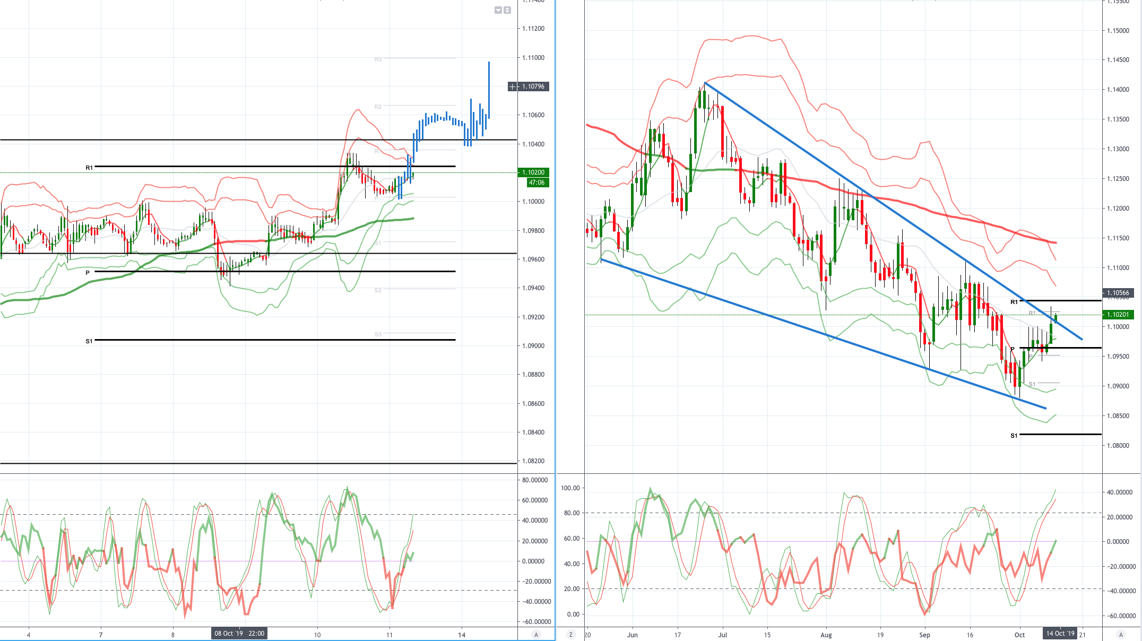Click the faded S2 pivot label
Image resolution: width=1142 pixels, height=641 pixels.
pos(378,290)
